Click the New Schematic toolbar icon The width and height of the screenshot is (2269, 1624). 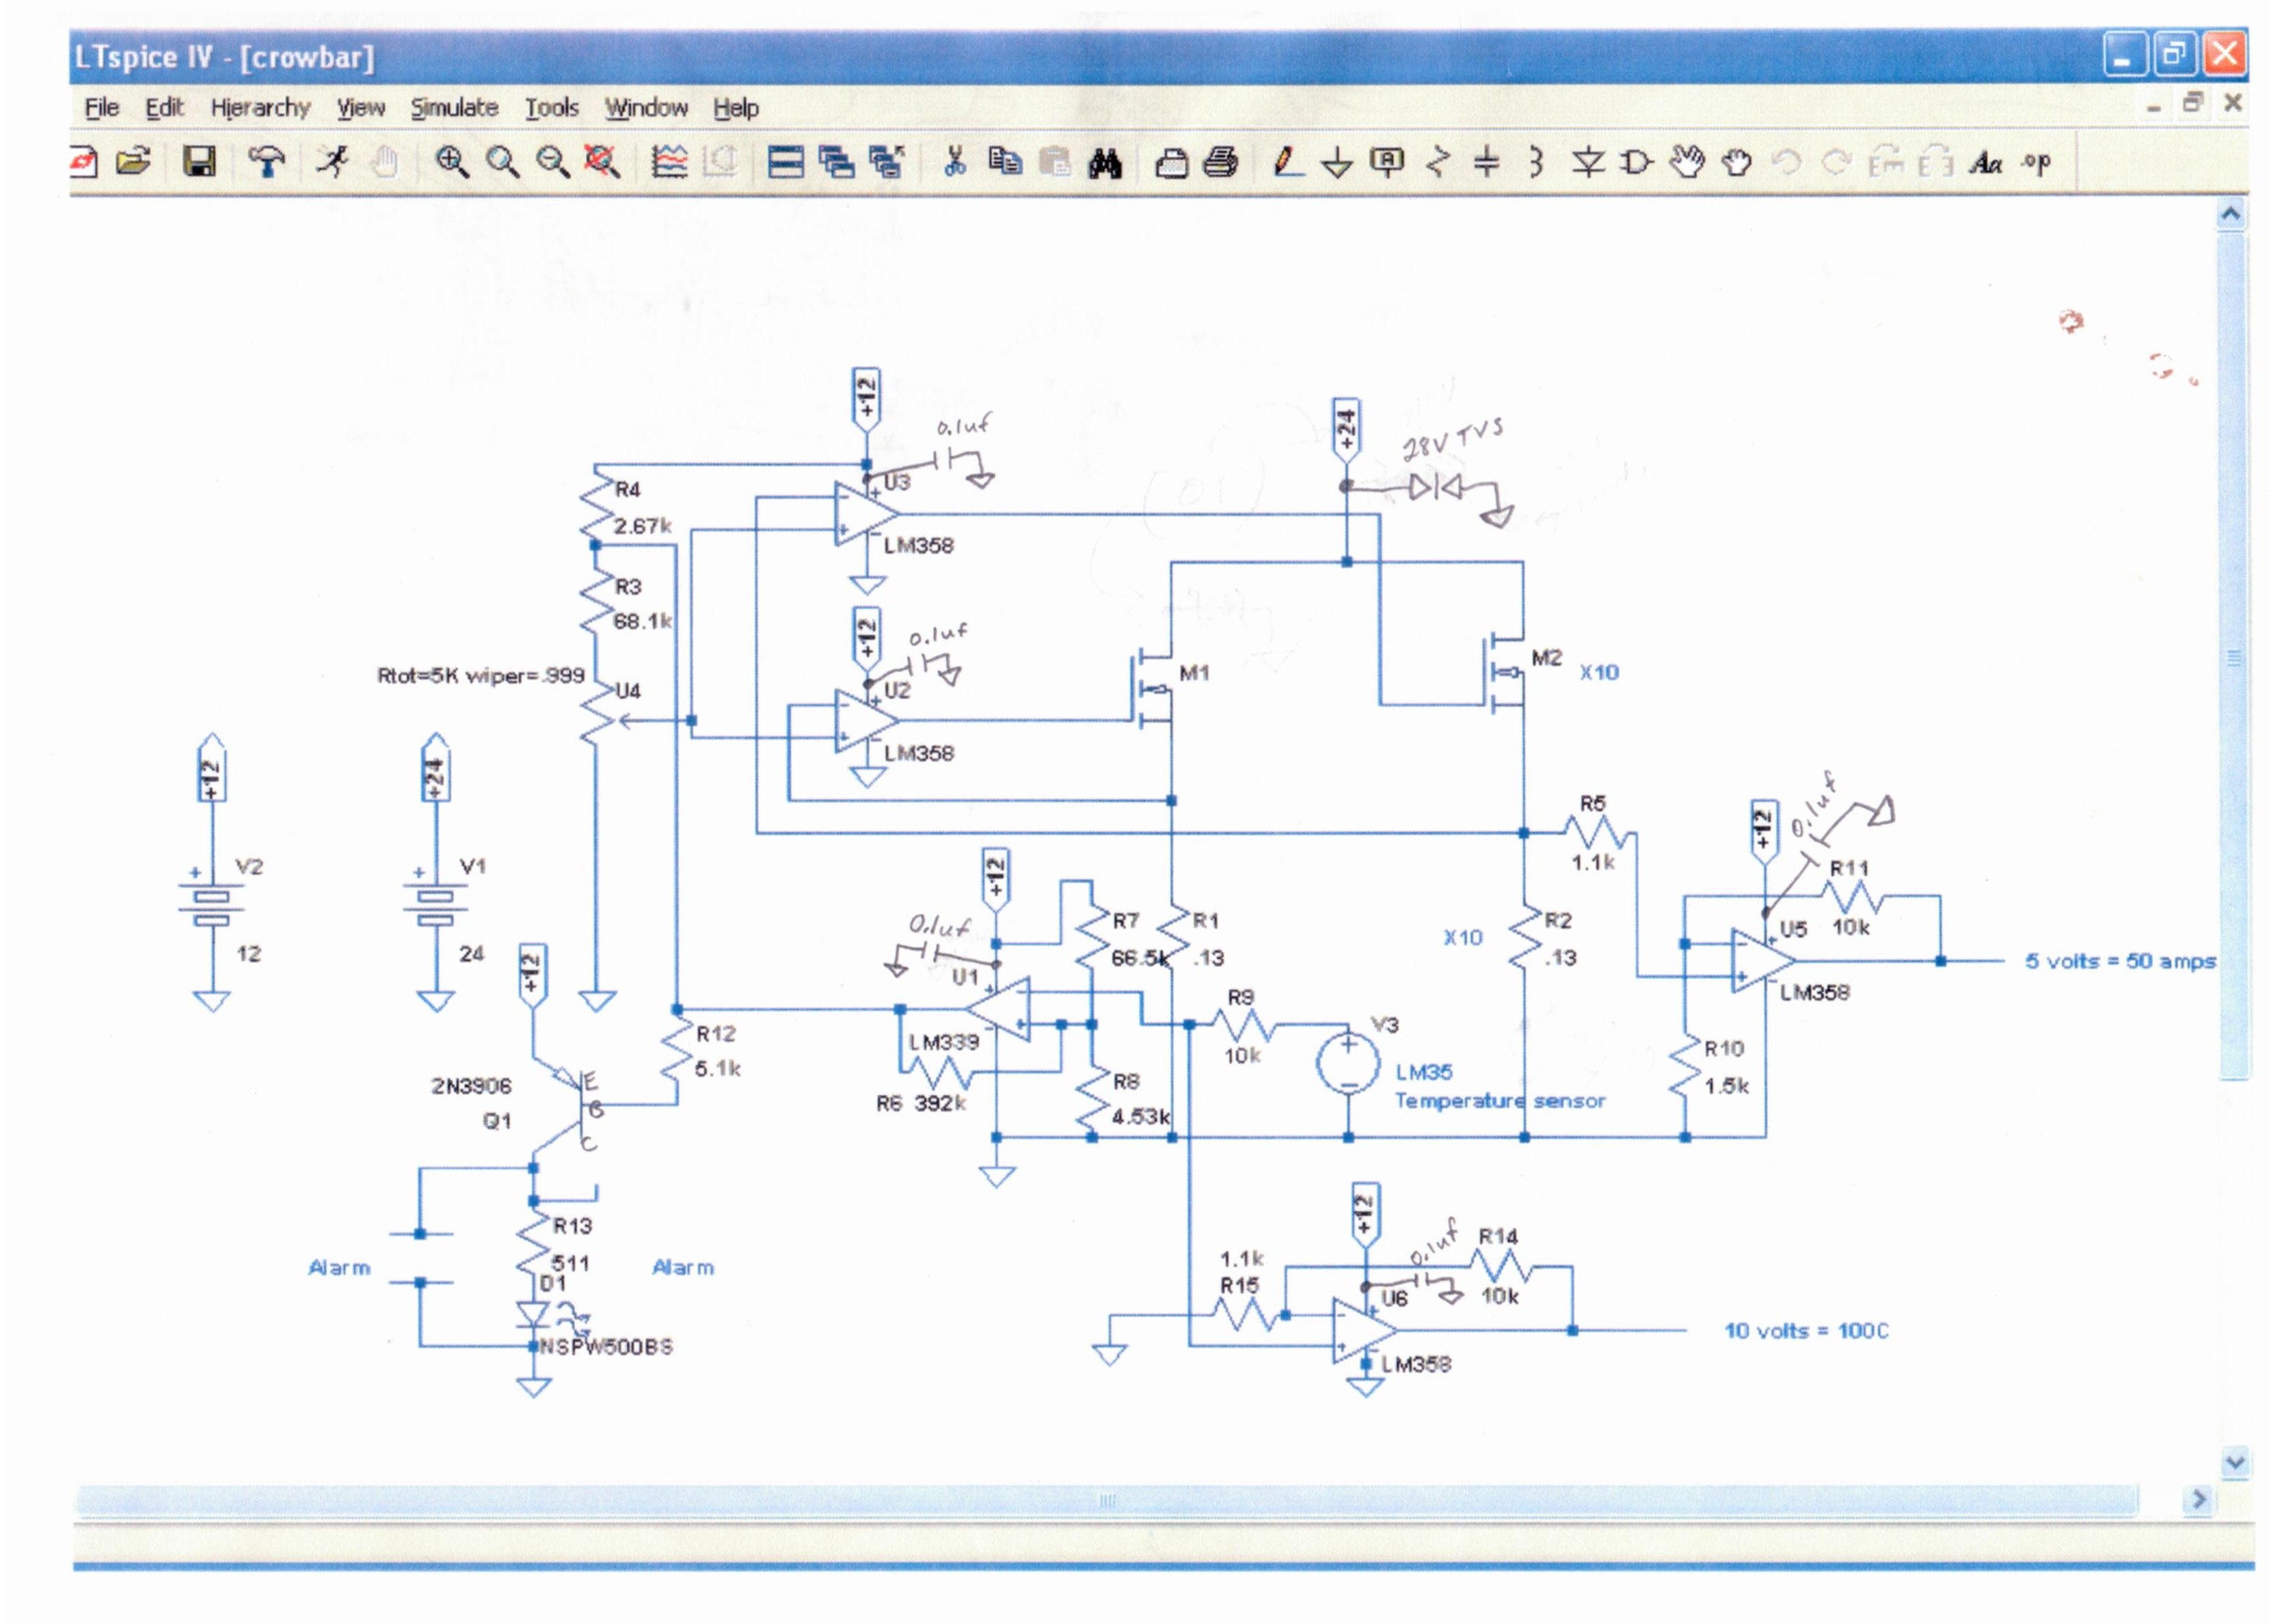click(x=83, y=161)
